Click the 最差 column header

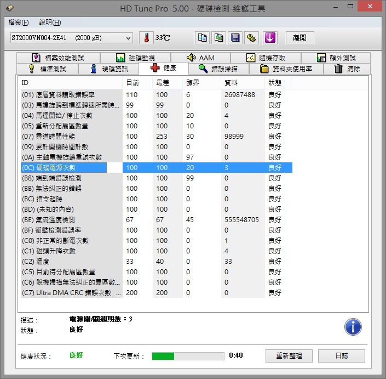[168, 83]
